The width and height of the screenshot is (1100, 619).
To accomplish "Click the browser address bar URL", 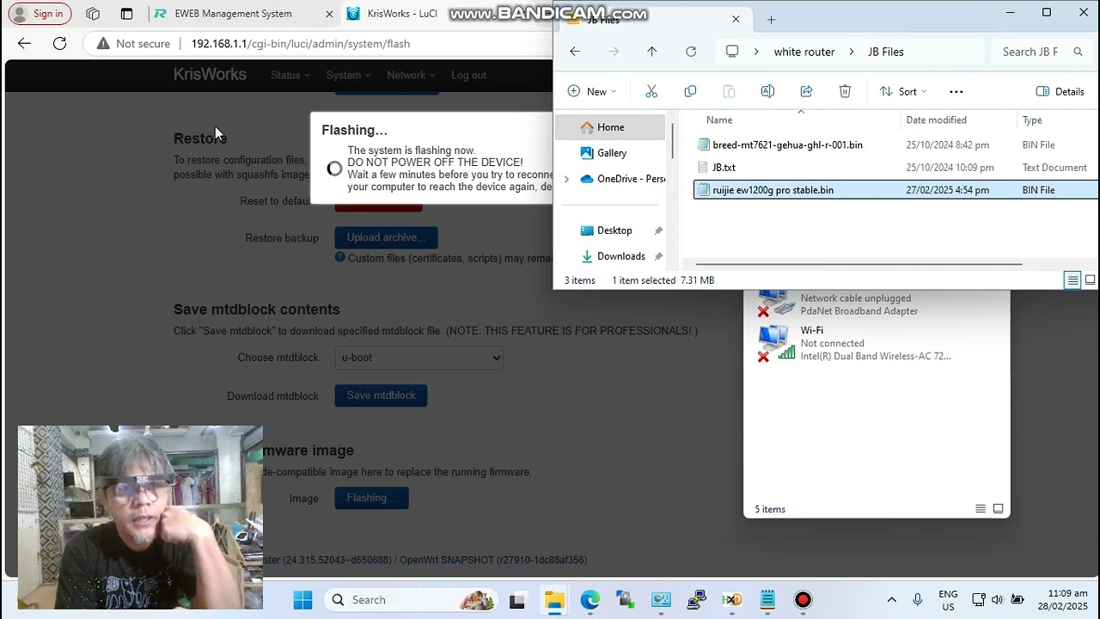I will (x=300, y=43).
